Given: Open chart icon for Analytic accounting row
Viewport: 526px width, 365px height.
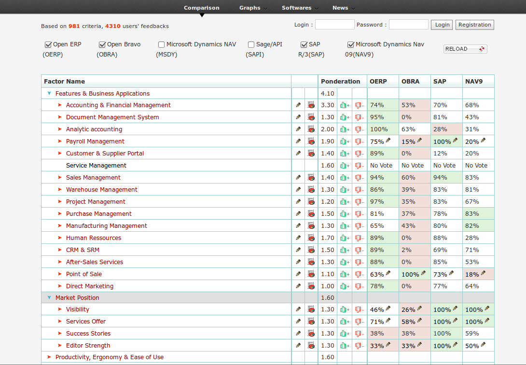Looking at the screenshot, I should click(311, 129).
